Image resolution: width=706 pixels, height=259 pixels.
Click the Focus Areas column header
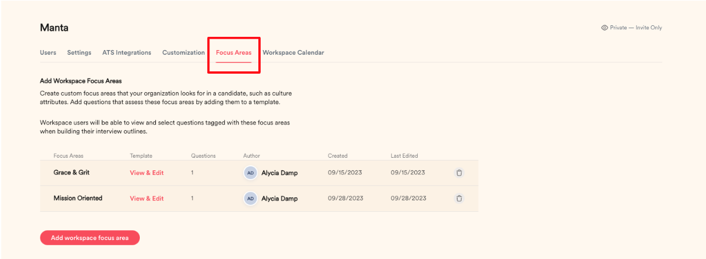tap(68, 155)
